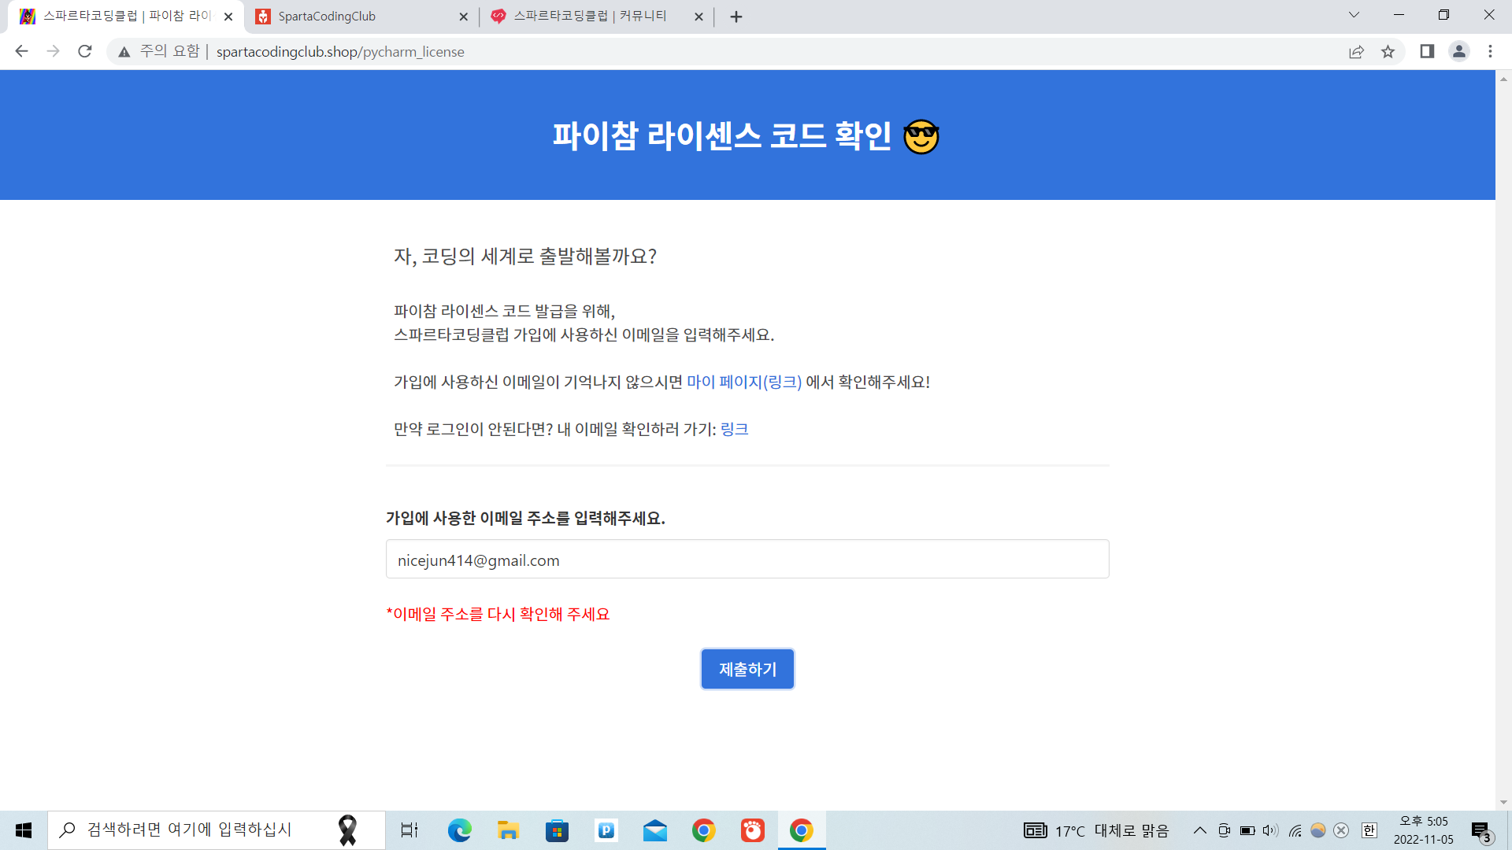The image size is (1512, 850).
Task: Switch to 스파르타코딩클럽 커뮤니티 tab
Action: pyautogui.click(x=596, y=17)
